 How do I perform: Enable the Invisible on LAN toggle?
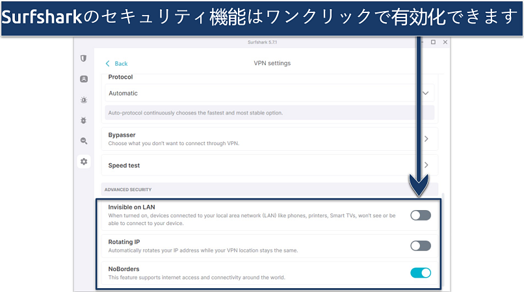420,215
